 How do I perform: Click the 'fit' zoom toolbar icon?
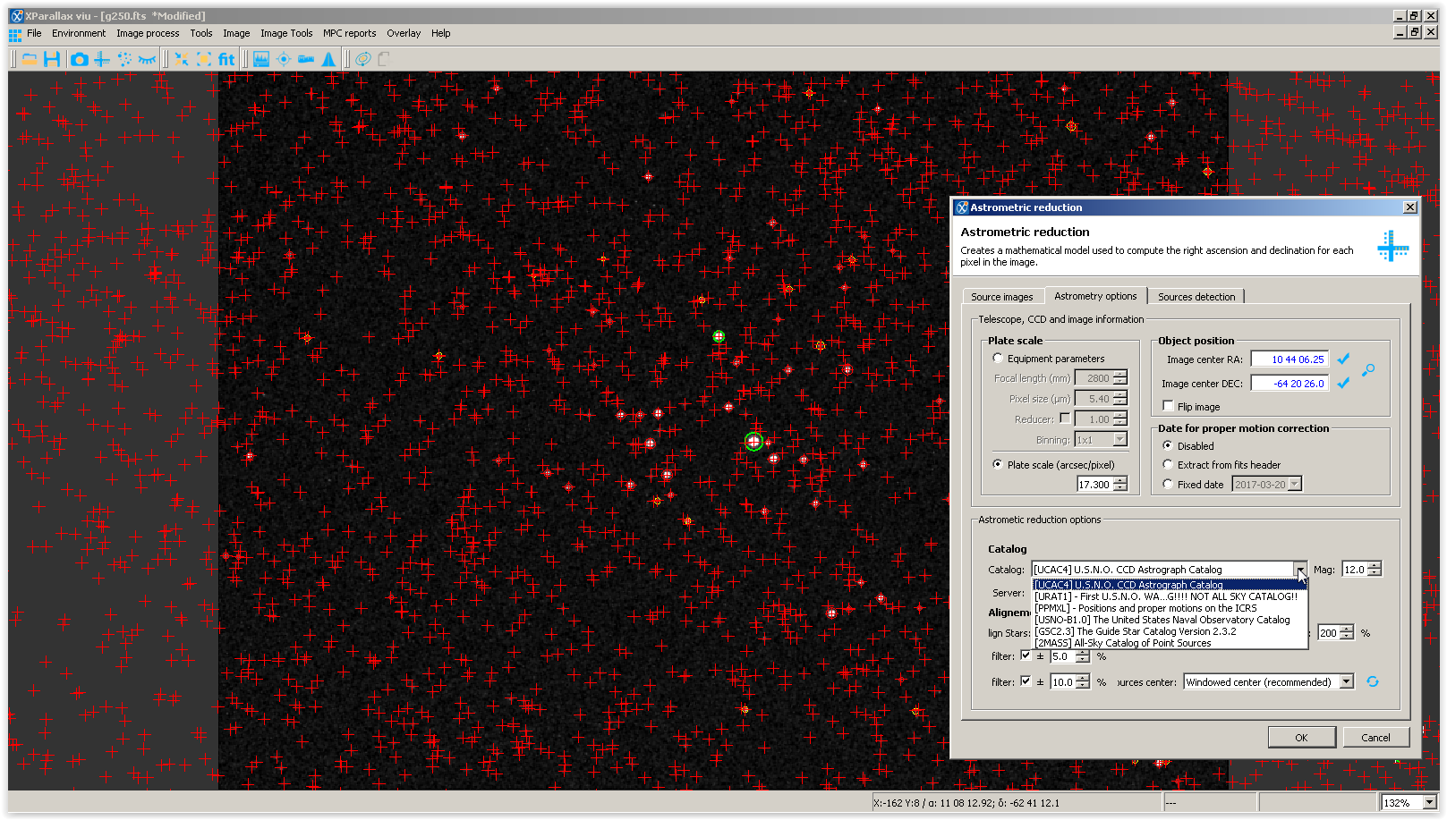[226, 59]
